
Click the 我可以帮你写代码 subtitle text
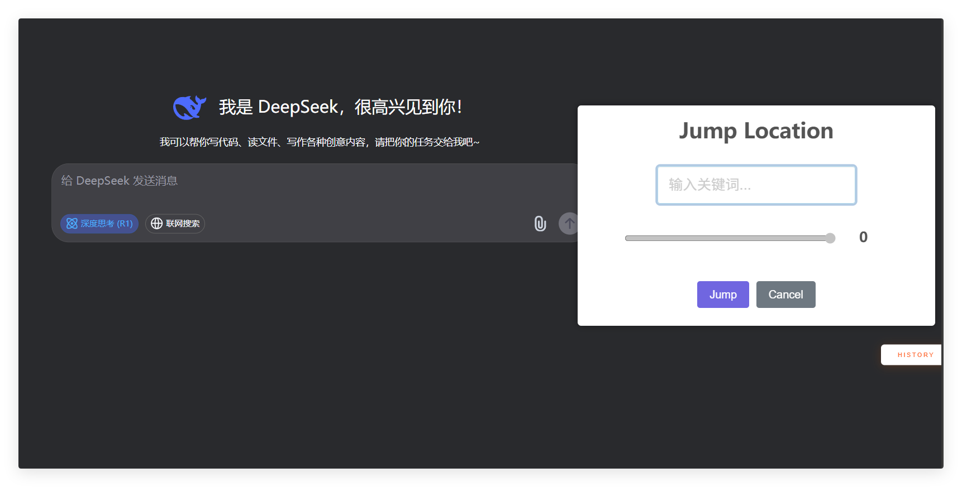(319, 142)
